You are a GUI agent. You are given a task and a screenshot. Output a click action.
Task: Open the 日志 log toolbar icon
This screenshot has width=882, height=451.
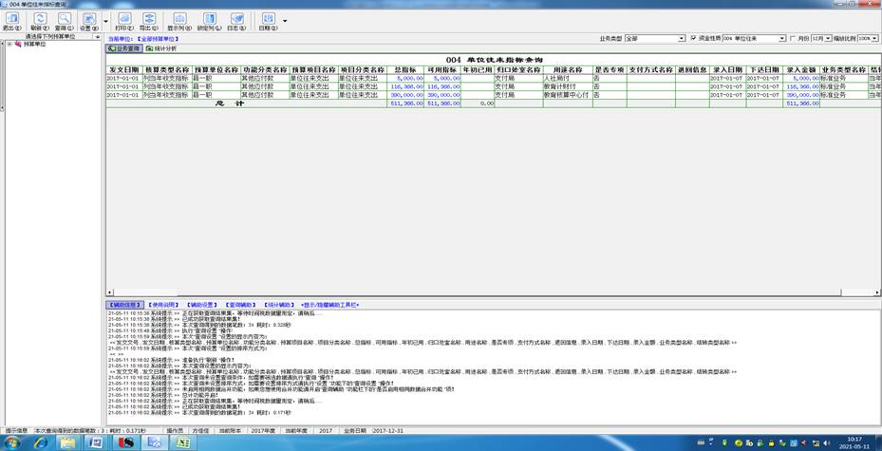tap(235, 22)
